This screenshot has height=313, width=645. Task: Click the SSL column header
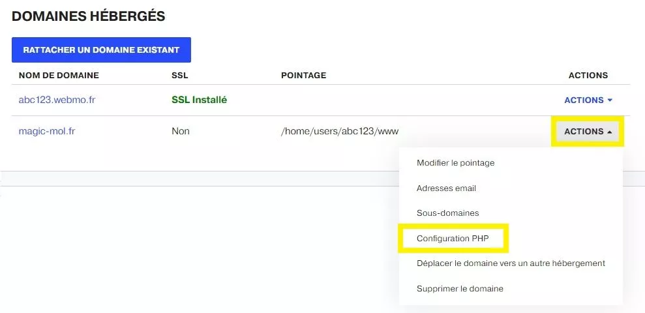click(x=180, y=76)
